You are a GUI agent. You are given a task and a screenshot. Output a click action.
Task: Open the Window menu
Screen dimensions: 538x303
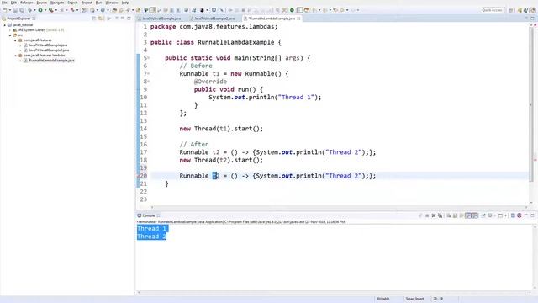coord(112,3)
